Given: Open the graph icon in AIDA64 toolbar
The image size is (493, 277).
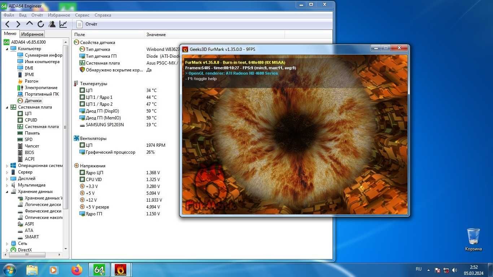Looking at the screenshot, I should [x=63, y=24].
